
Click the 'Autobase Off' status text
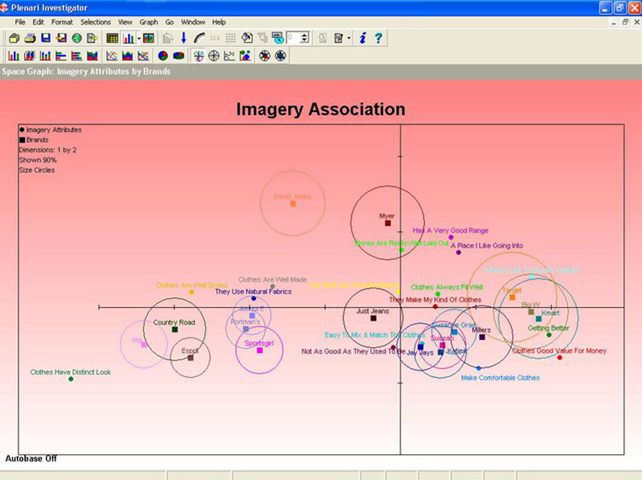(x=31, y=459)
